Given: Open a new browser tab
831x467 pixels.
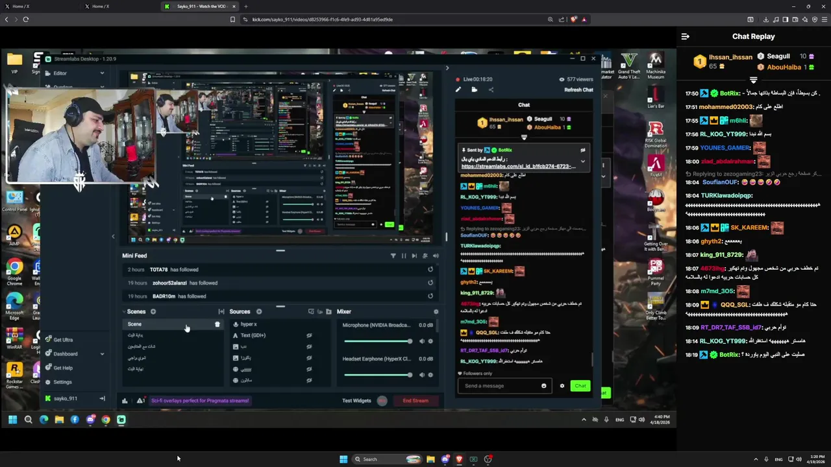Looking at the screenshot, I should 246,6.
